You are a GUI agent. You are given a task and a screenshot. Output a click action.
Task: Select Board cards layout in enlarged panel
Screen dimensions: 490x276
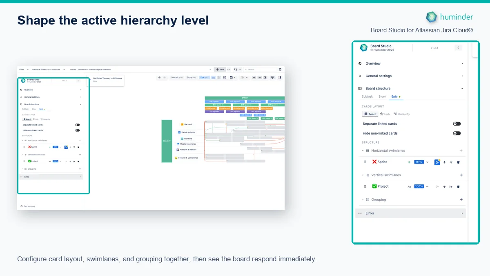pyautogui.click(x=370, y=114)
